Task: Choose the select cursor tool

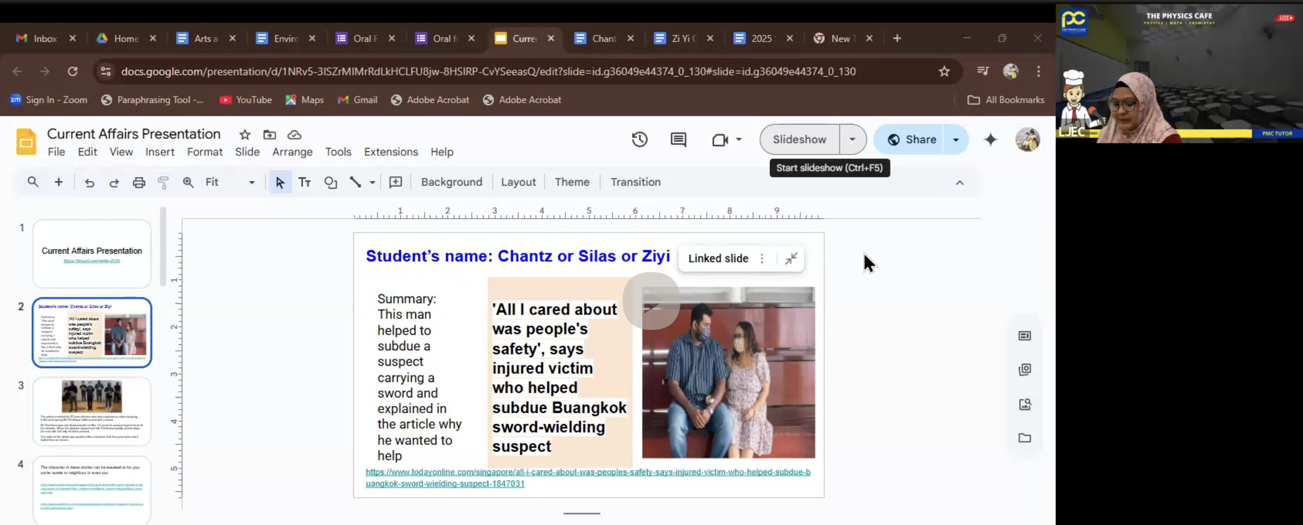Action: tap(280, 182)
